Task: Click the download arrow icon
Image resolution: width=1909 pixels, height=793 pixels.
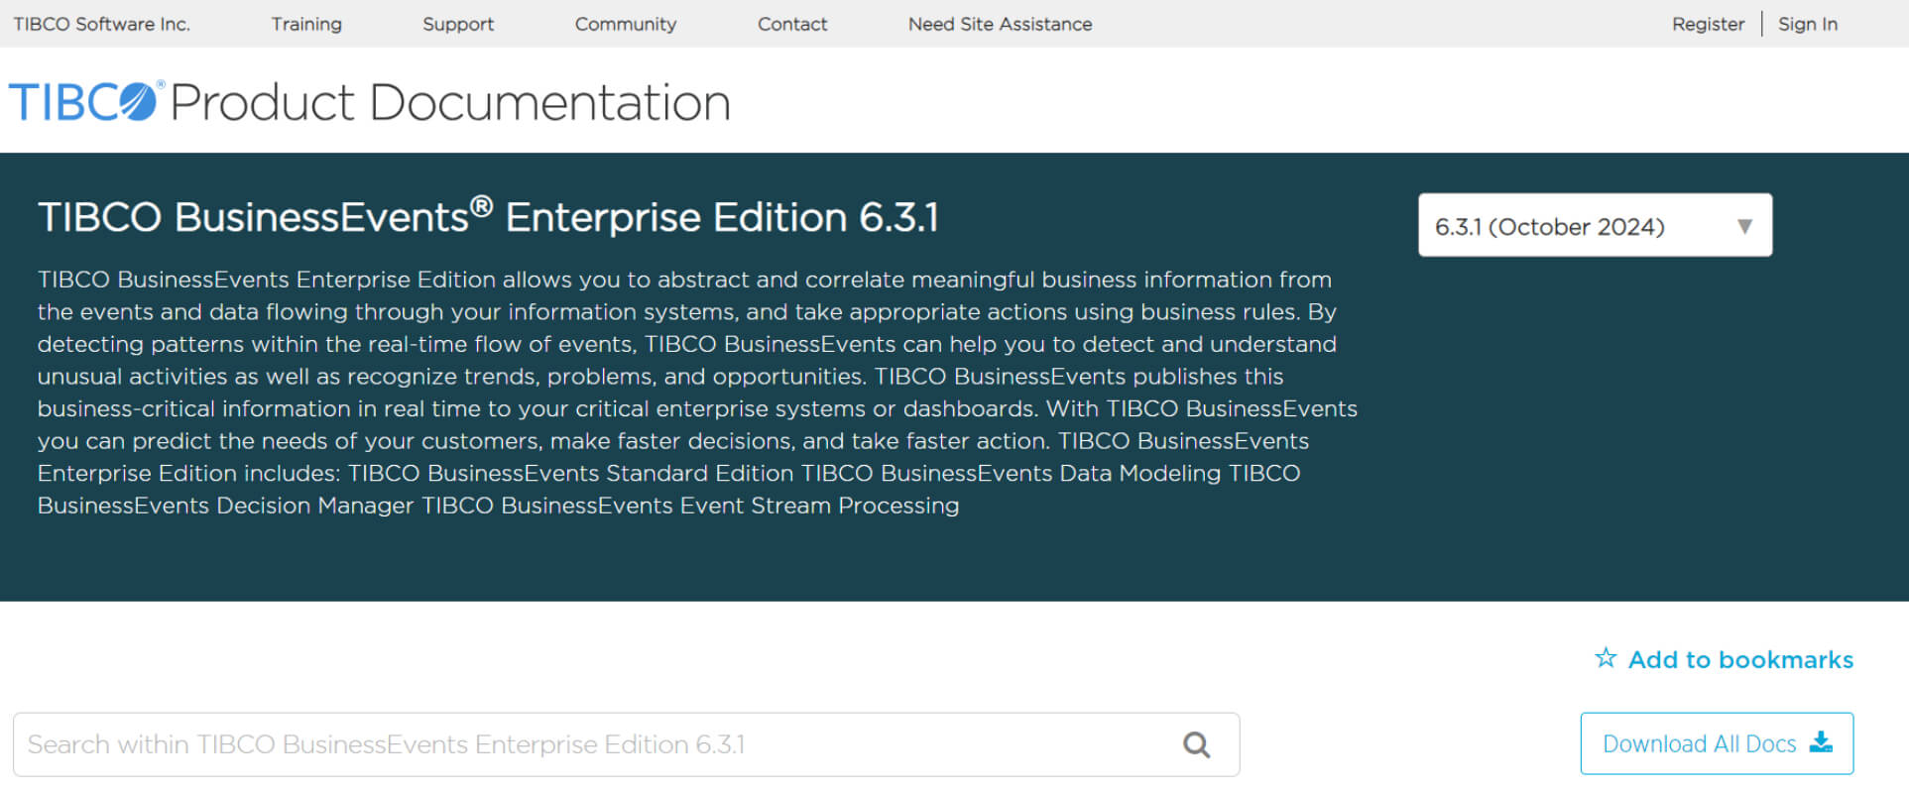Action: tap(1822, 742)
